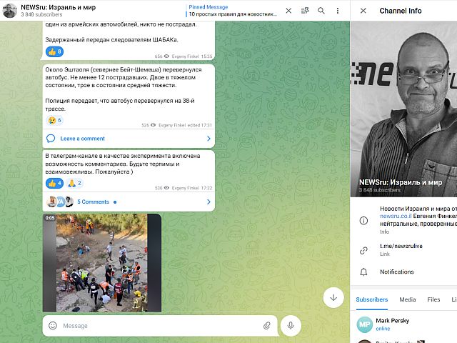Click thumbs-up reaction with 4 likes

54,183
